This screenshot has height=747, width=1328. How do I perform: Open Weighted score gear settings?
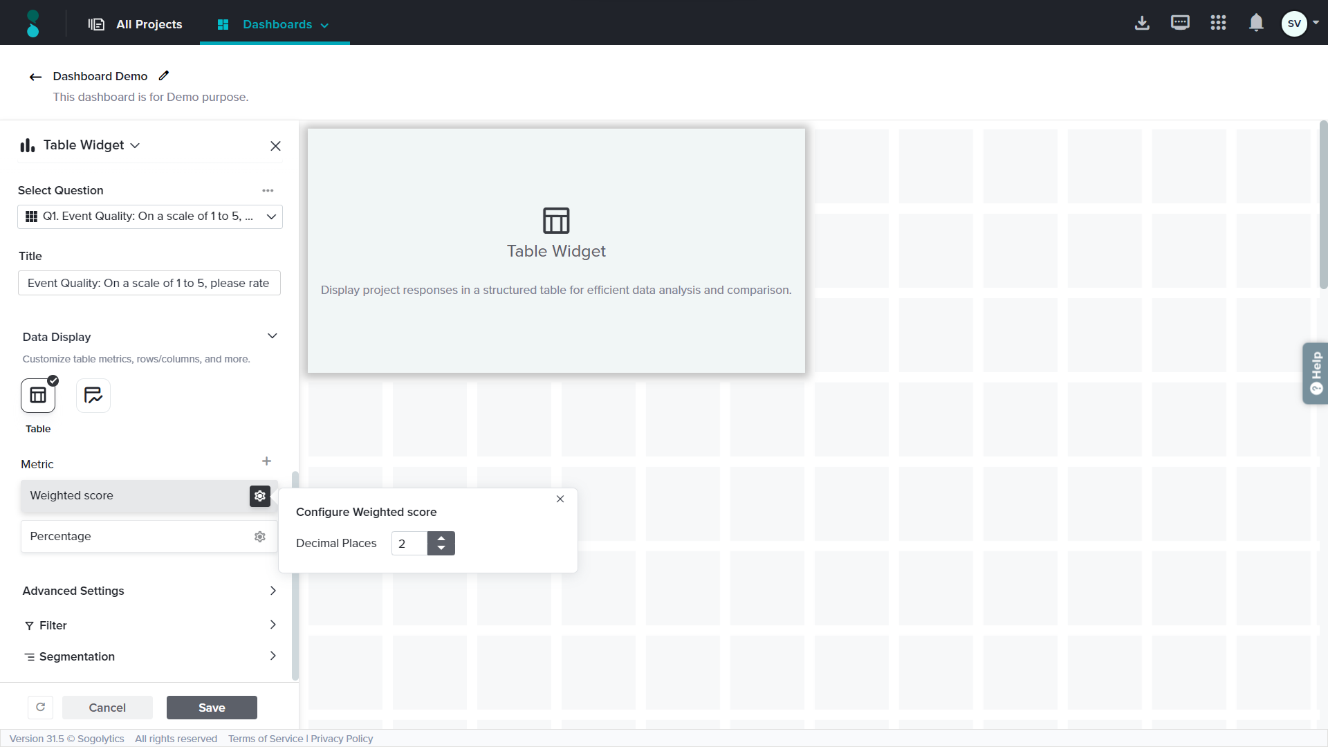260,496
